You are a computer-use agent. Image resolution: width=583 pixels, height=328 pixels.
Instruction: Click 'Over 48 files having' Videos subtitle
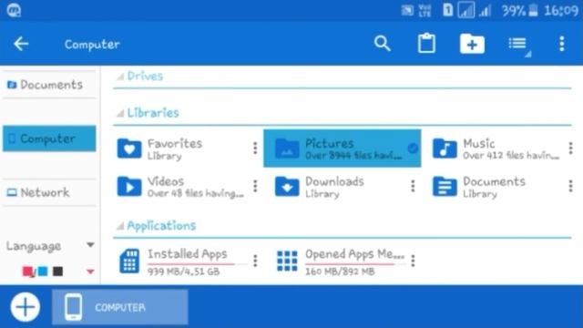(196, 193)
